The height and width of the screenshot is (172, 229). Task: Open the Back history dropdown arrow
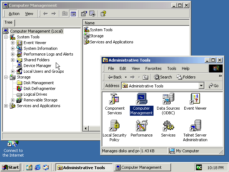pos(126,77)
